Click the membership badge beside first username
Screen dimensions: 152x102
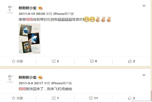click(40, 8)
